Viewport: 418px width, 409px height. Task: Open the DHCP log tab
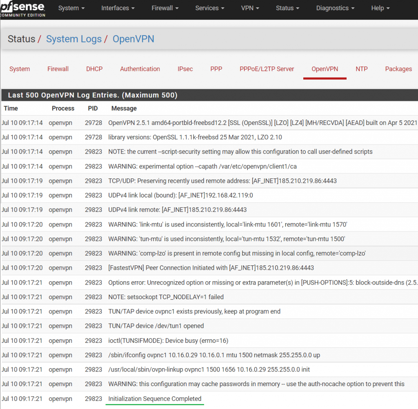(94, 69)
